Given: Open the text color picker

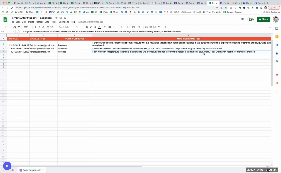Looking at the screenshot, I should coord(99,27).
